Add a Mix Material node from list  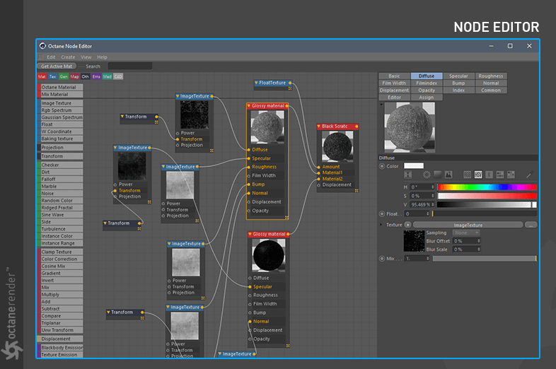pyautogui.click(x=60, y=94)
